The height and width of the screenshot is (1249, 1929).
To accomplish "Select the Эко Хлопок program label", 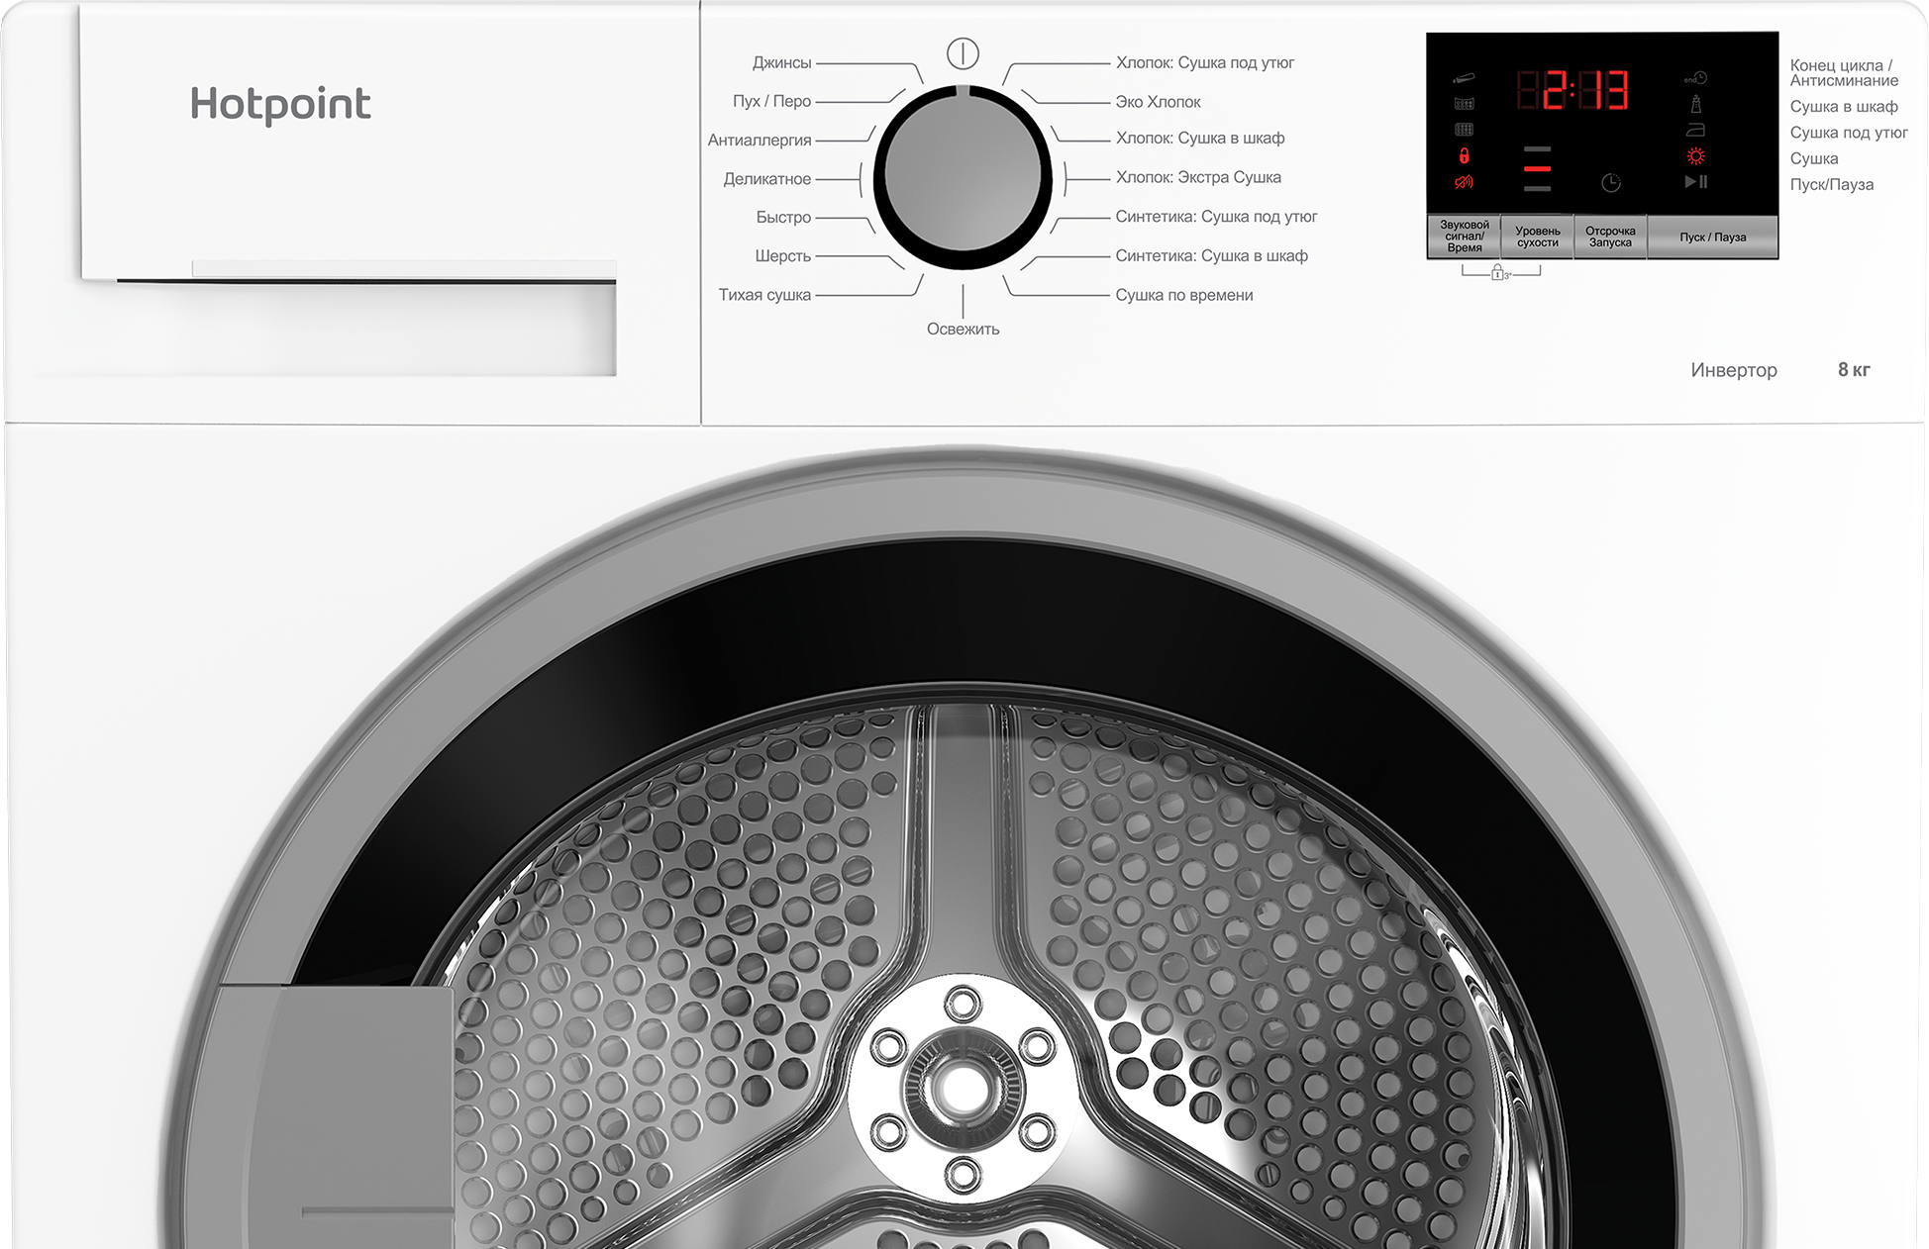I will (x=1158, y=101).
